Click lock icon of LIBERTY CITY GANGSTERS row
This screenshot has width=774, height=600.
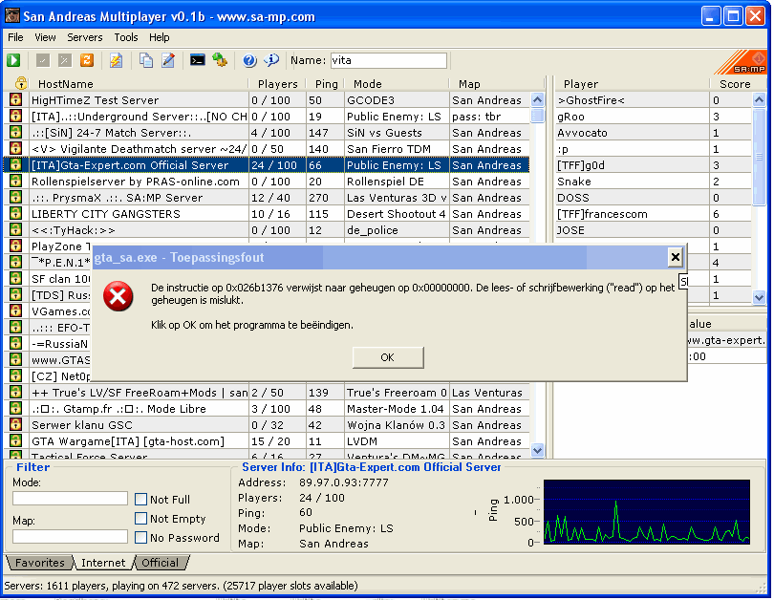pyautogui.click(x=16, y=214)
